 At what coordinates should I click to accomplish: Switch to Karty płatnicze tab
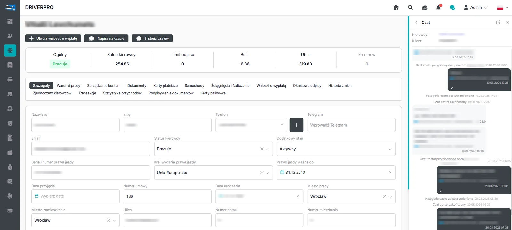(165, 86)
